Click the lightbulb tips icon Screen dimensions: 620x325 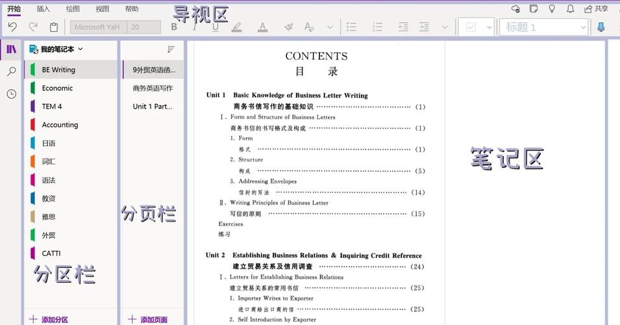pos(552,8)
